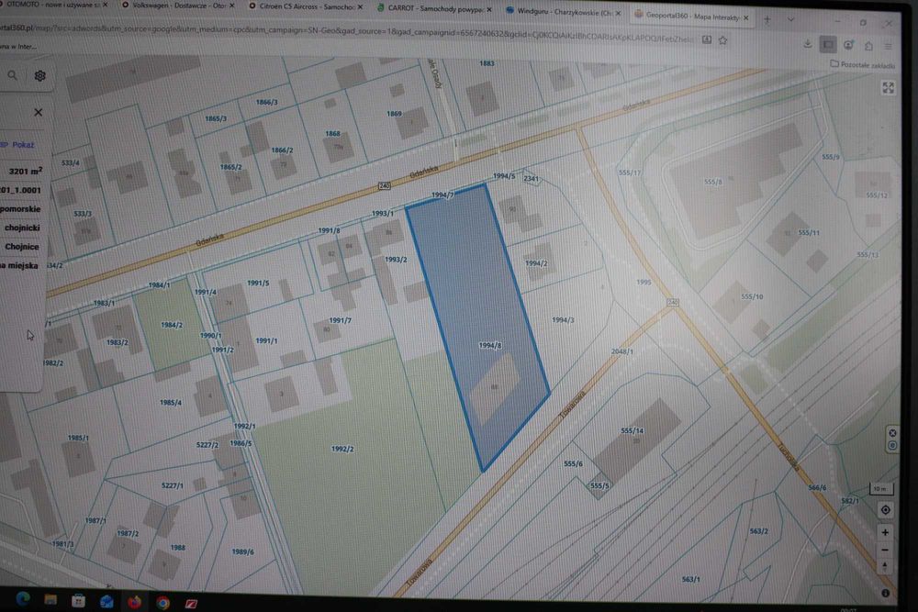
Task: Open Pozostałe zakładki bookmarks folder
Action: pyautogui.click(x=863, y=64)
